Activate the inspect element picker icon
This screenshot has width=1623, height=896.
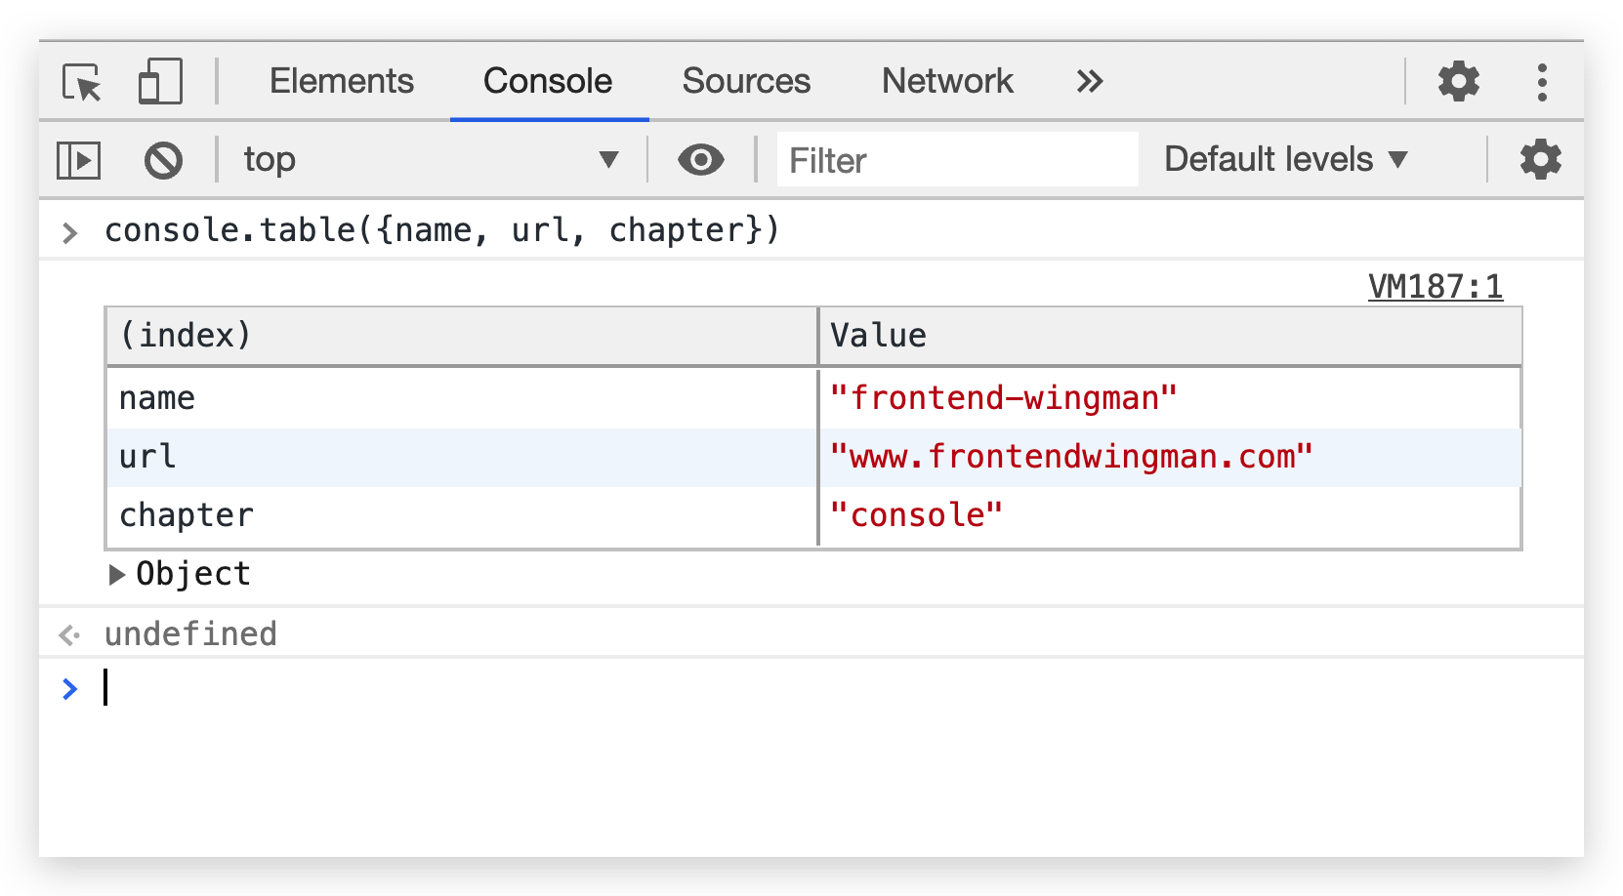coord(82,82)
